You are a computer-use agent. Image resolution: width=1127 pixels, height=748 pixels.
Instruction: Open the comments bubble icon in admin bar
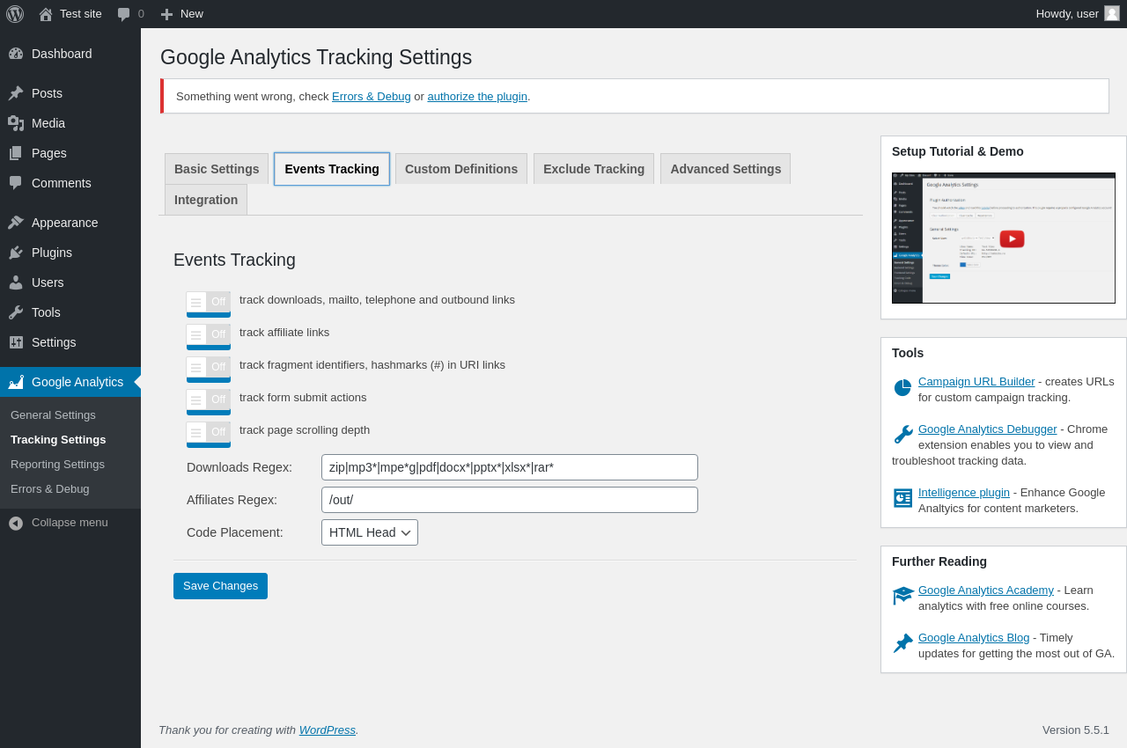click(124, 14)
